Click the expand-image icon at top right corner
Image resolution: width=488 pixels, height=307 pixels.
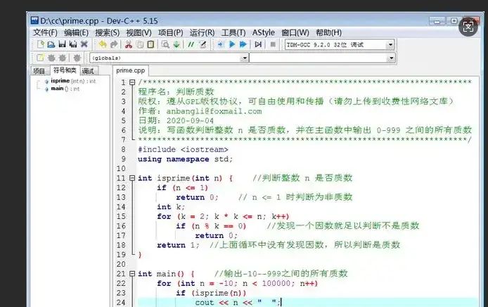pos(468,27)
